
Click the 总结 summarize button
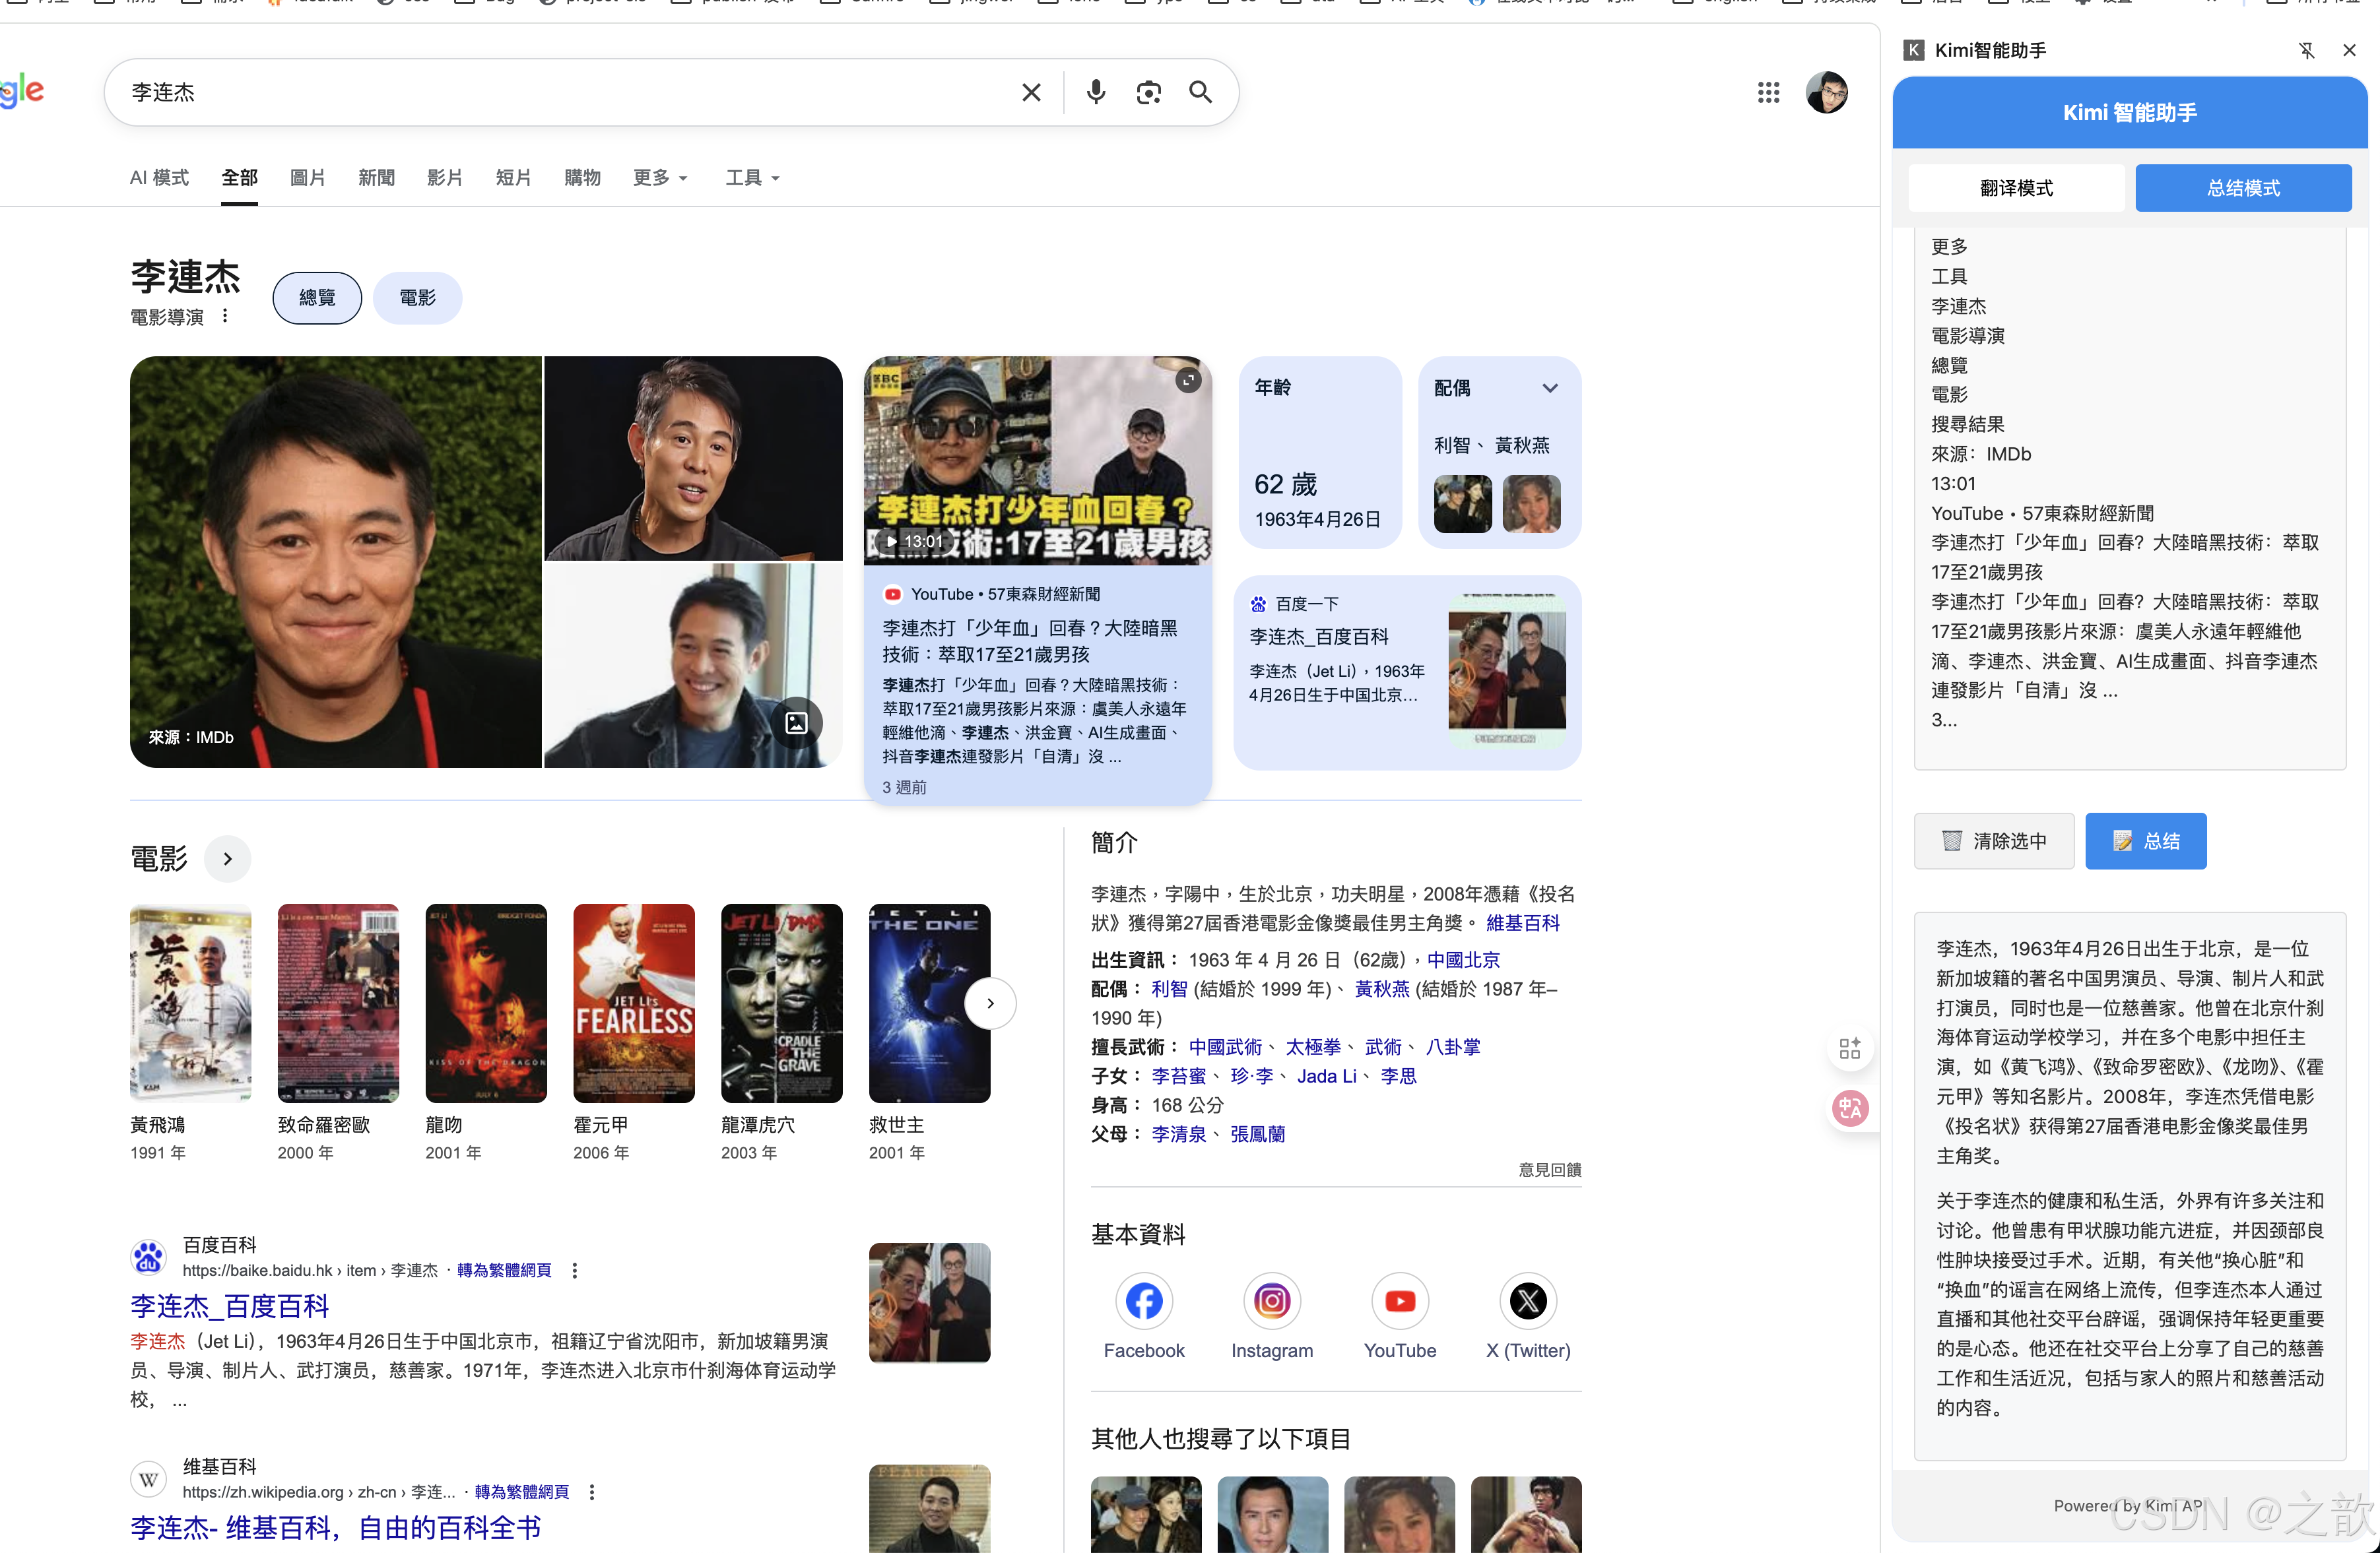pos(2145,840)
